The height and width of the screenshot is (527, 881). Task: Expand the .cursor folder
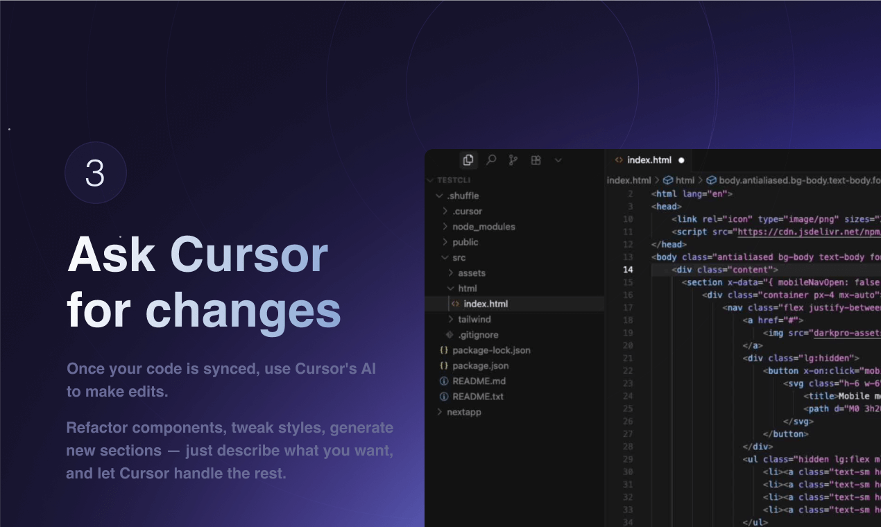[x=445, y=211]
